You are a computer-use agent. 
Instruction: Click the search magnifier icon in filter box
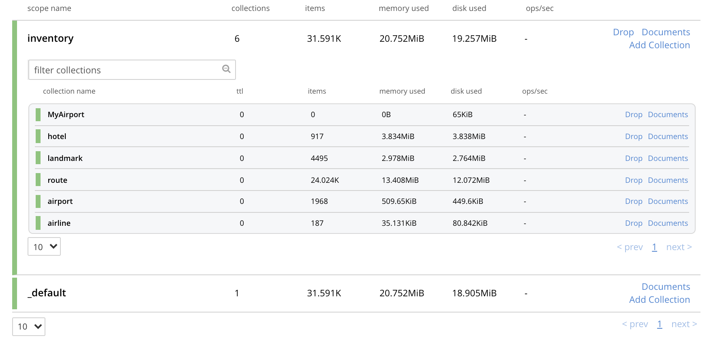[x=226, y=69]
